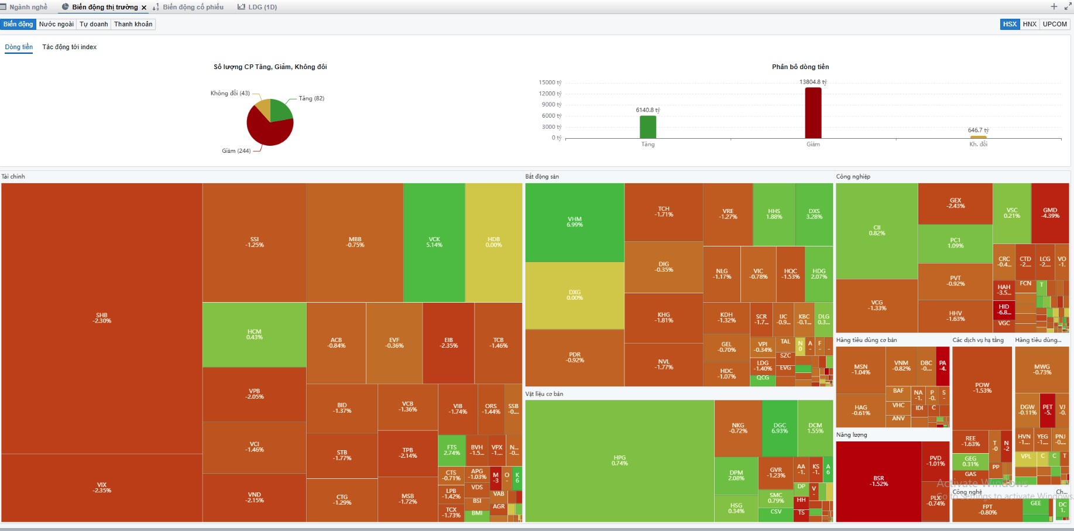Click the HPG tile in Vật liệu cơ bản
Viewport: 1074px width, 531px height.
click(x=619, y=460)
